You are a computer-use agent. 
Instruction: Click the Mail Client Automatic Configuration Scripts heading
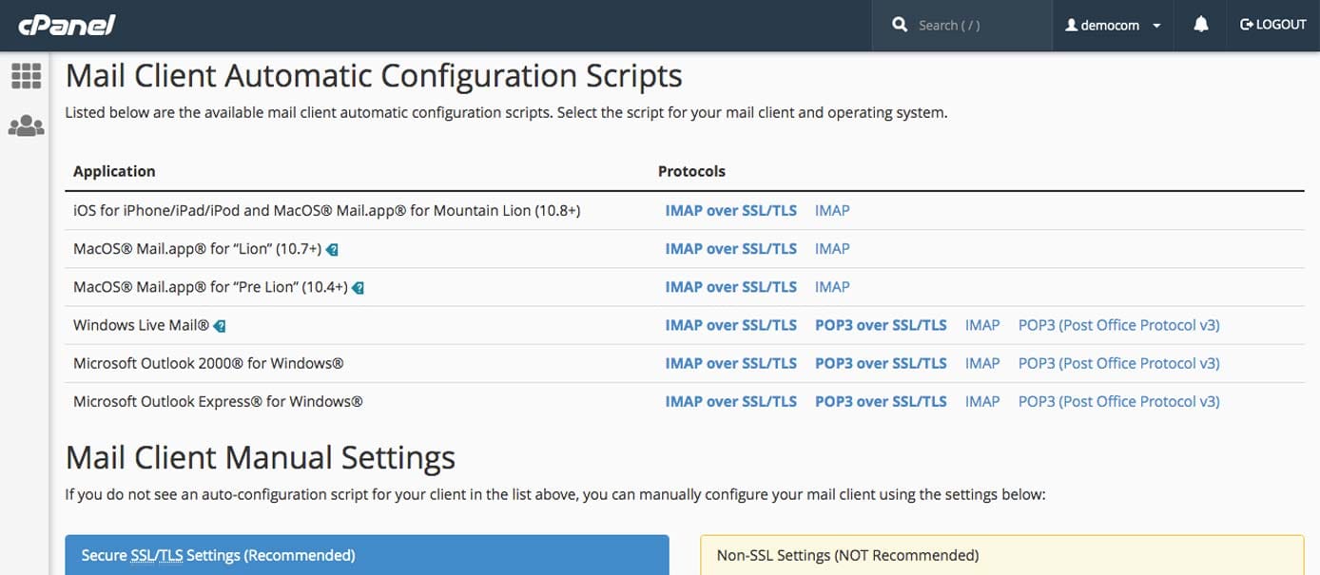pyautogui.click(x=374, y=75)
